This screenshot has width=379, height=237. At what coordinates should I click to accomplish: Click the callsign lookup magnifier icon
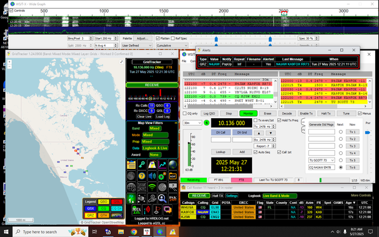point(162,198)
